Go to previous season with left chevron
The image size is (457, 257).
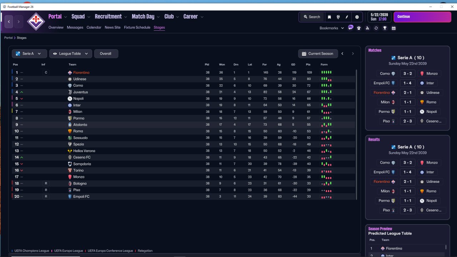(342, 54)
